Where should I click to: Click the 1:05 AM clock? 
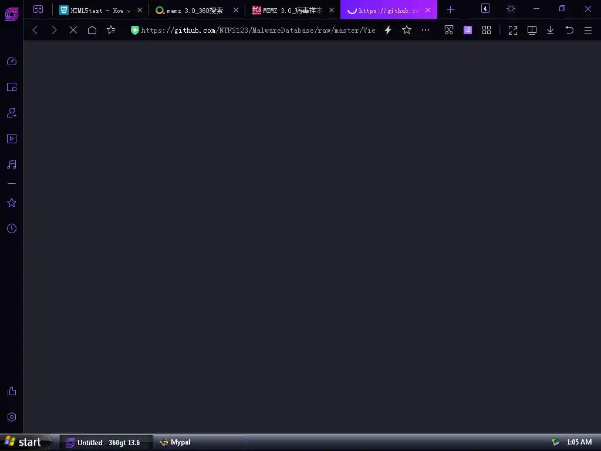point(579,442)
